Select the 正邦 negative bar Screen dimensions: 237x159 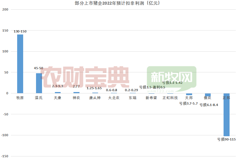(226, 115)
